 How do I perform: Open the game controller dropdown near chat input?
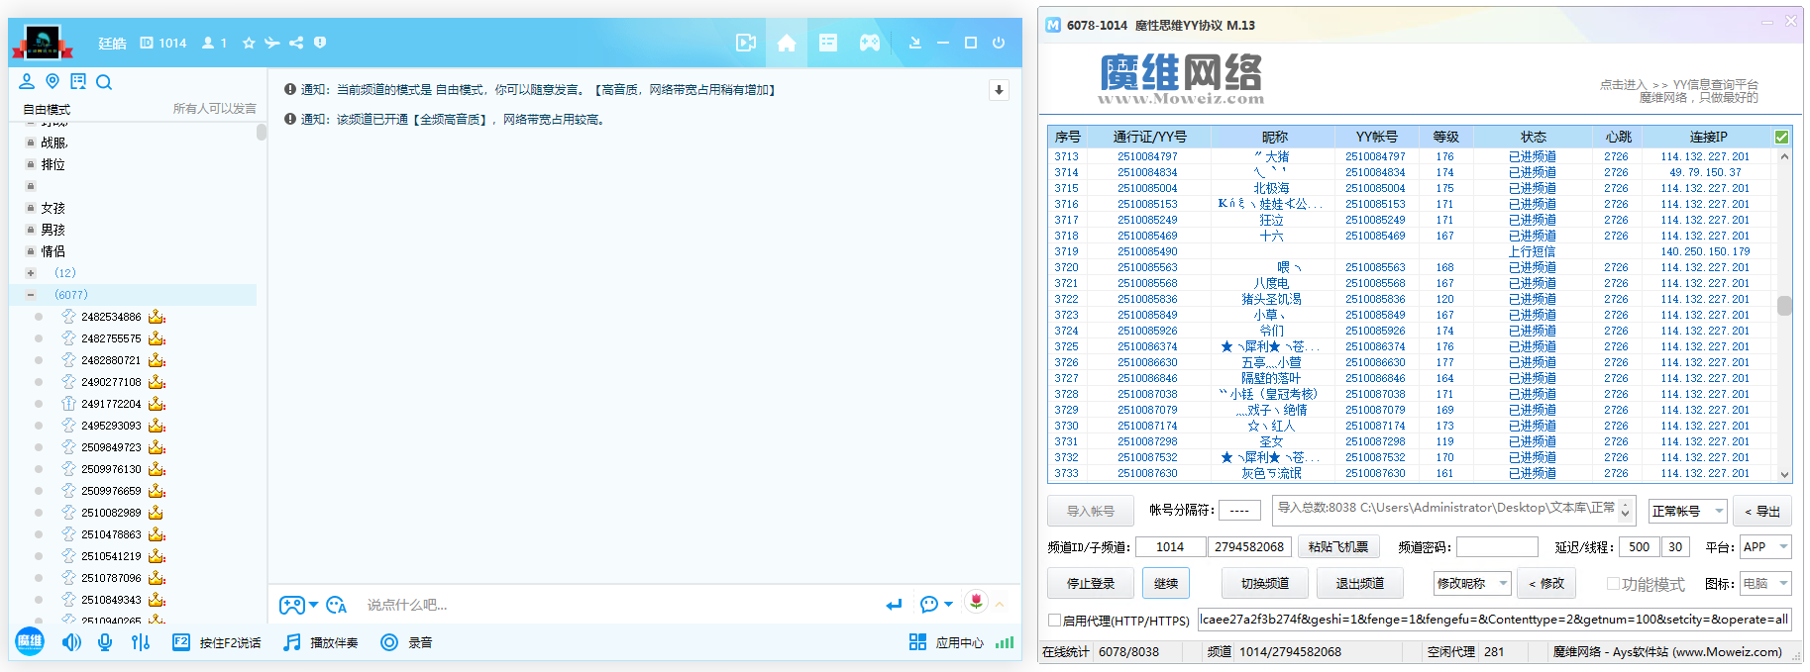tap(298, 605)
